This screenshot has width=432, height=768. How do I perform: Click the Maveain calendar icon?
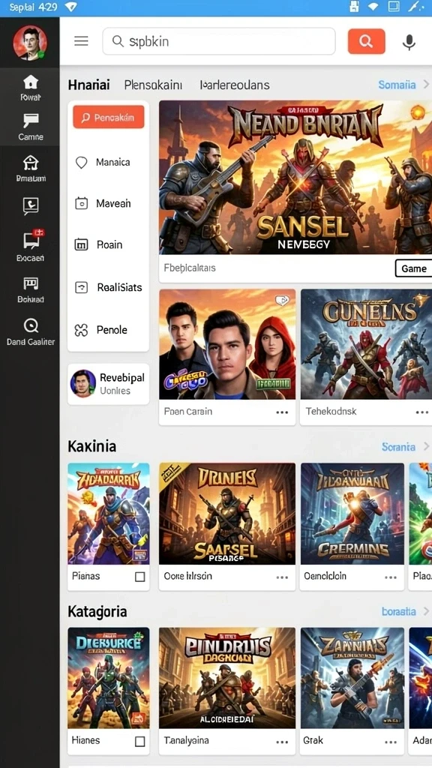[81, 203]
